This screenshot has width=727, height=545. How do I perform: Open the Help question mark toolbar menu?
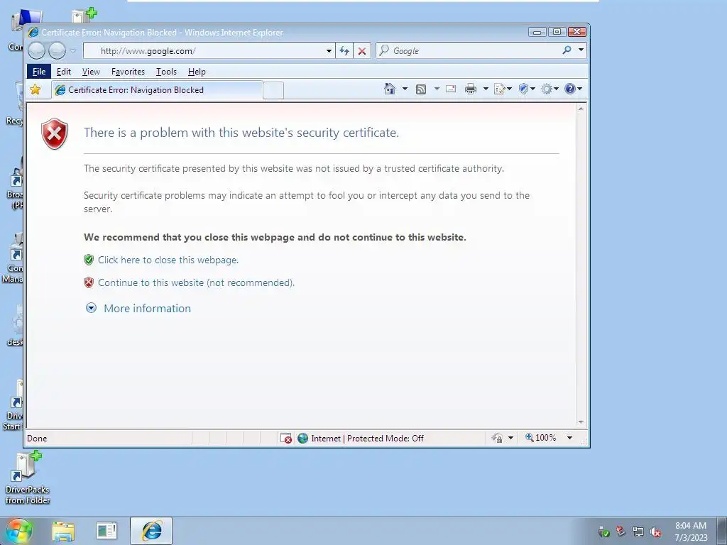573,89
